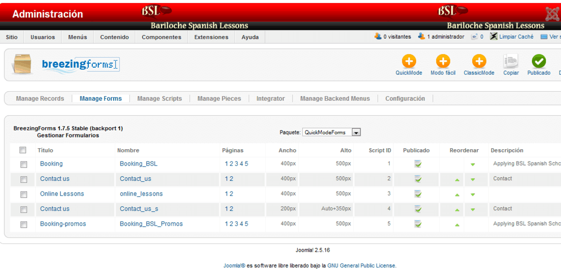
Task: Open the Contenido menu
Action: click(114, 37)
